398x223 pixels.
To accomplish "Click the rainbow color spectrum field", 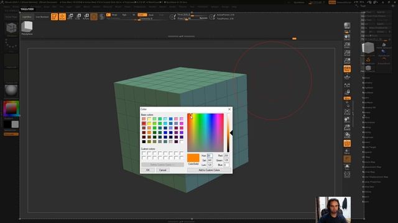I will click(205, 133).
